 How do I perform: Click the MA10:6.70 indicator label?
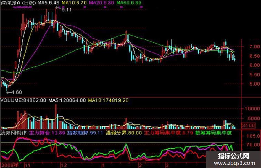(x=74, y=3)
